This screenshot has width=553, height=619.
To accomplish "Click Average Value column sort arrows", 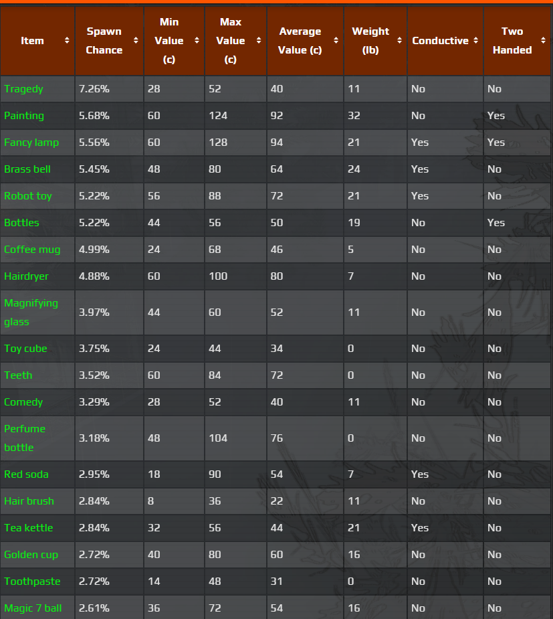I will pos(336,41).
